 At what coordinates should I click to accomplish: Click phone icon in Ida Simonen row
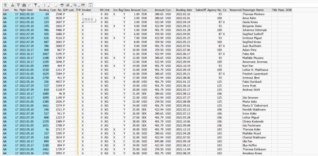[x=77, y=98]
